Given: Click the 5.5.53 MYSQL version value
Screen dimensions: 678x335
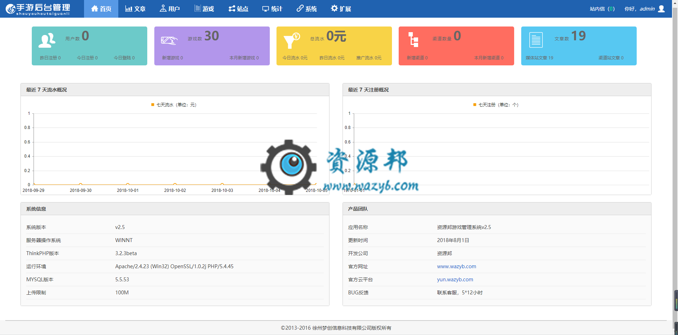Looking at the screenshot, I should coord(122,280).
